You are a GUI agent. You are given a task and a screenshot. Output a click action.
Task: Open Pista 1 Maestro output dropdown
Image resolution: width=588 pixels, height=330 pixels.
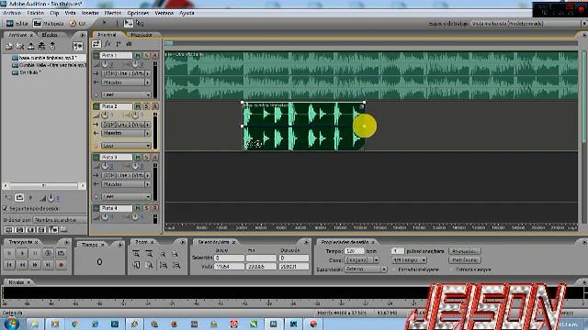coord(126,82)
